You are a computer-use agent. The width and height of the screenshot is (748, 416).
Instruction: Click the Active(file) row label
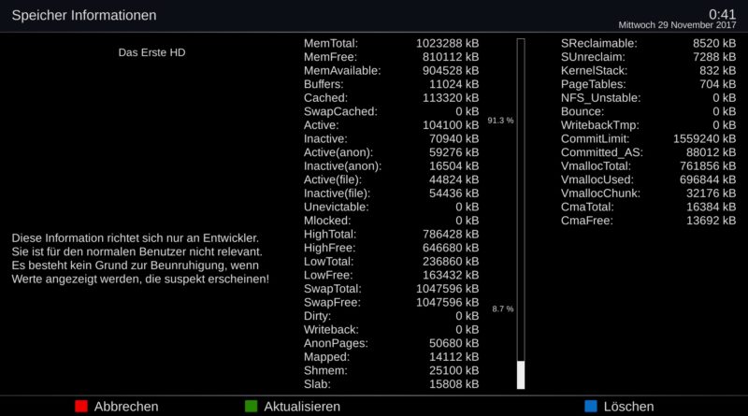tap(333, 179)
